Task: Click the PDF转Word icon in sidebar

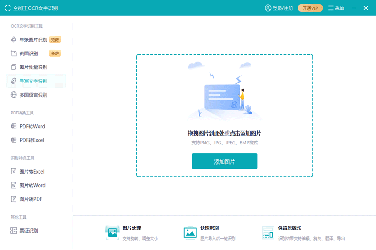Action: coord(14,126)
